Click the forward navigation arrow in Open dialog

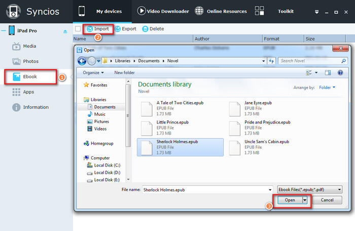tap(91, 61)
